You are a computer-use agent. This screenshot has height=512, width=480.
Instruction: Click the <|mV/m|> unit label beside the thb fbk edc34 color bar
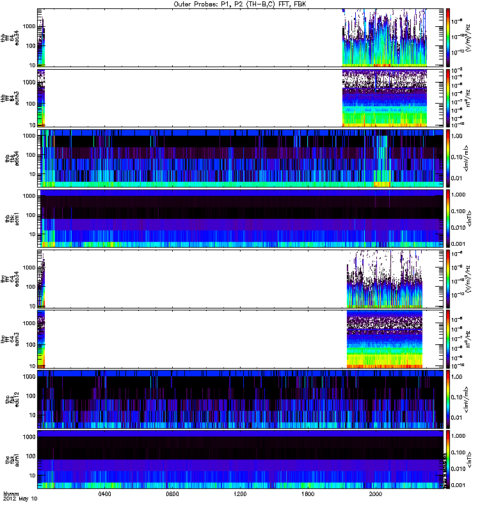pyautogui.click(x=467, y=158)
